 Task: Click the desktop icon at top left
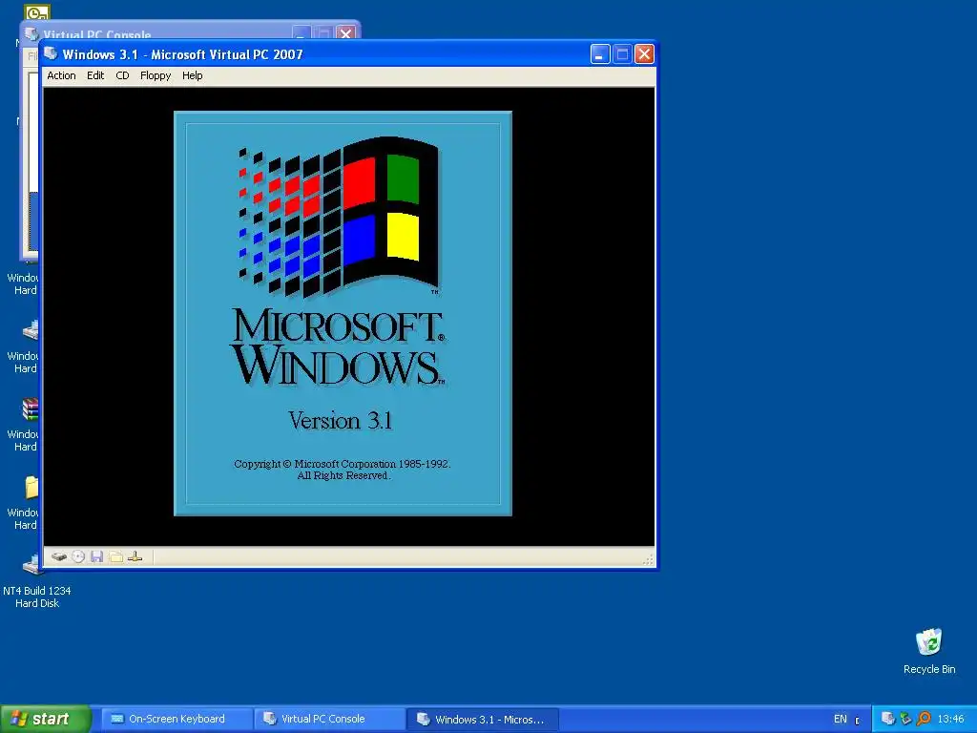click(37, 11)
